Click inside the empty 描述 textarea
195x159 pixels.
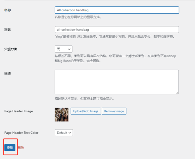(x=117, y=82)
